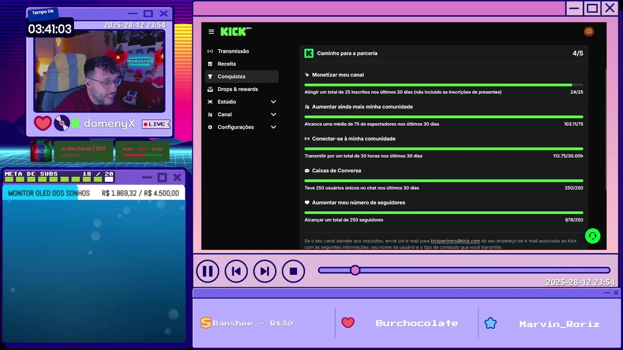
Task: Click the green Kick partnership logo icon
Action: tap(309, 53)
